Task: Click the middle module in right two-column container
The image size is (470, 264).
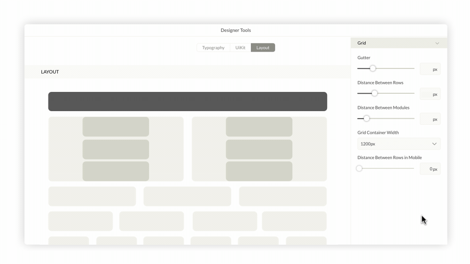Action: coord(259,149)
